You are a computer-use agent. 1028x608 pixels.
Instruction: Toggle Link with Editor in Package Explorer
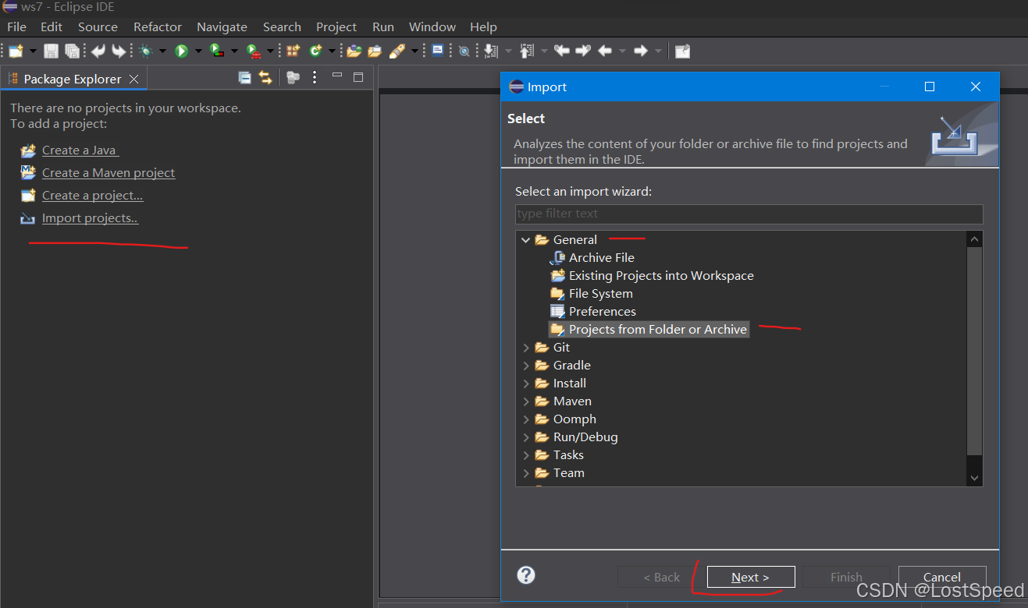tap(265, 77)
